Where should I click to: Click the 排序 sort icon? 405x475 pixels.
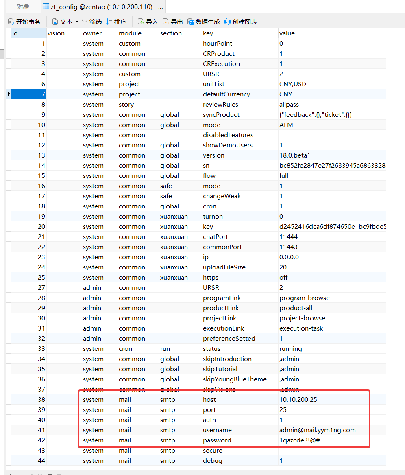click(x=109, y=22)
